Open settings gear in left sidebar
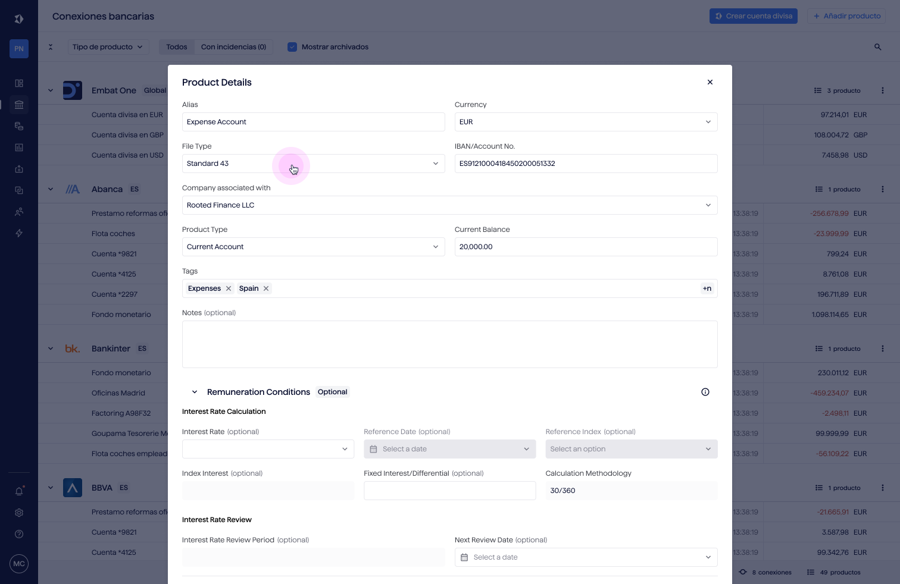The width and height of the screenshot is (900, 584). point(19,513)
